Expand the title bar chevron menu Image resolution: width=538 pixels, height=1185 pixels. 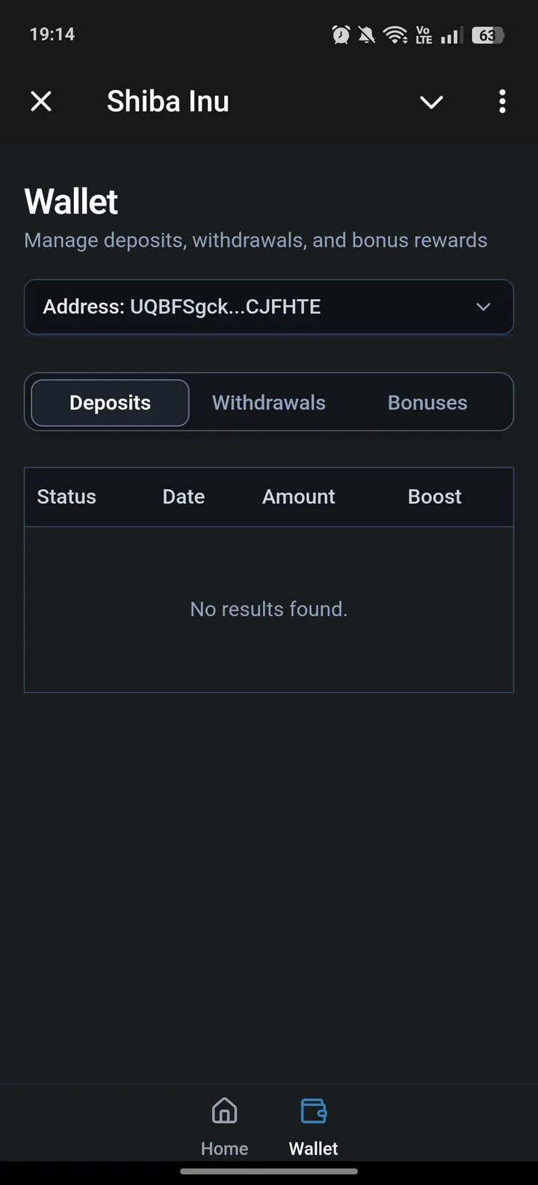(431, 102)
